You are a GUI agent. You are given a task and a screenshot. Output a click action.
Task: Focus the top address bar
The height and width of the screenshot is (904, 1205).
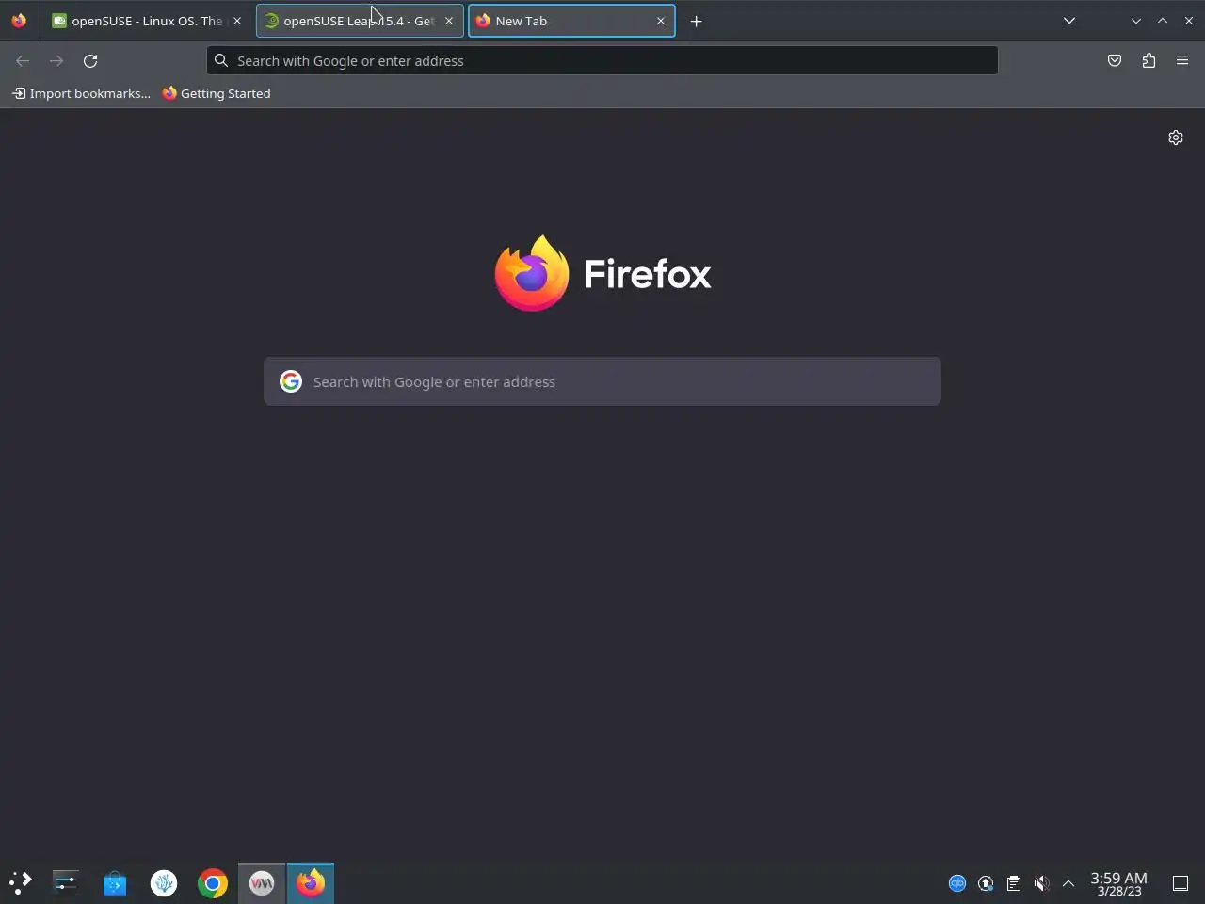602,60
